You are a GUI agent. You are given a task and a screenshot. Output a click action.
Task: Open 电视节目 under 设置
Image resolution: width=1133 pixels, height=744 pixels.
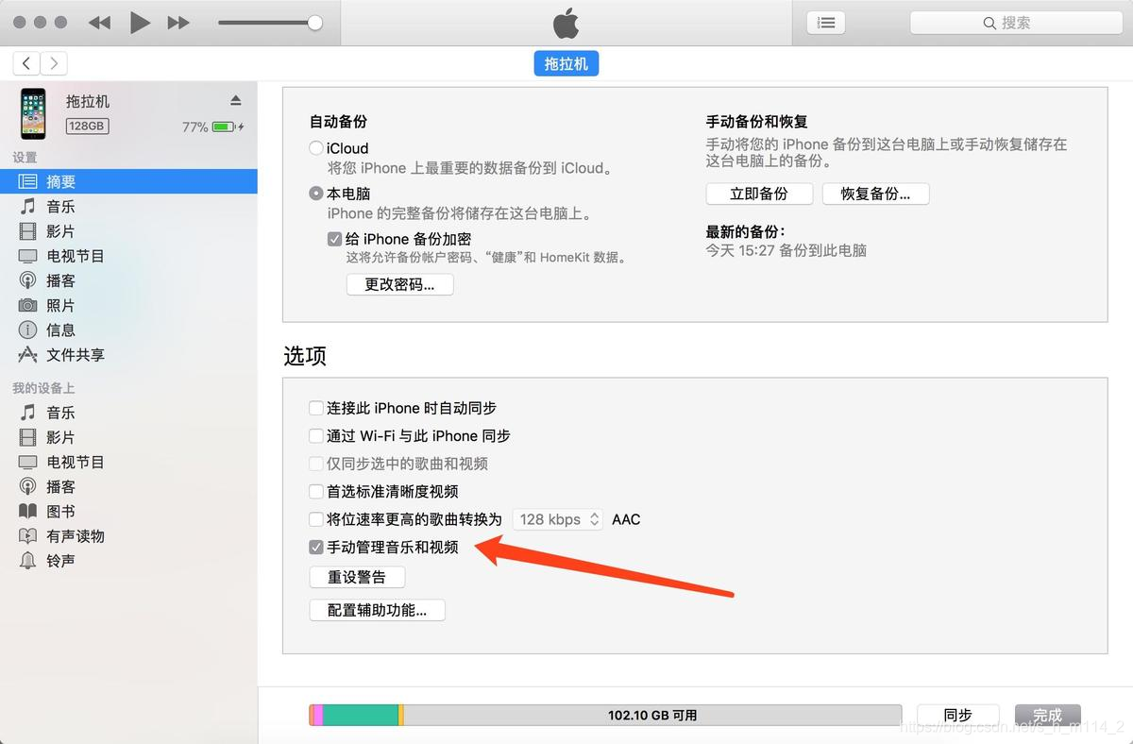128,256
